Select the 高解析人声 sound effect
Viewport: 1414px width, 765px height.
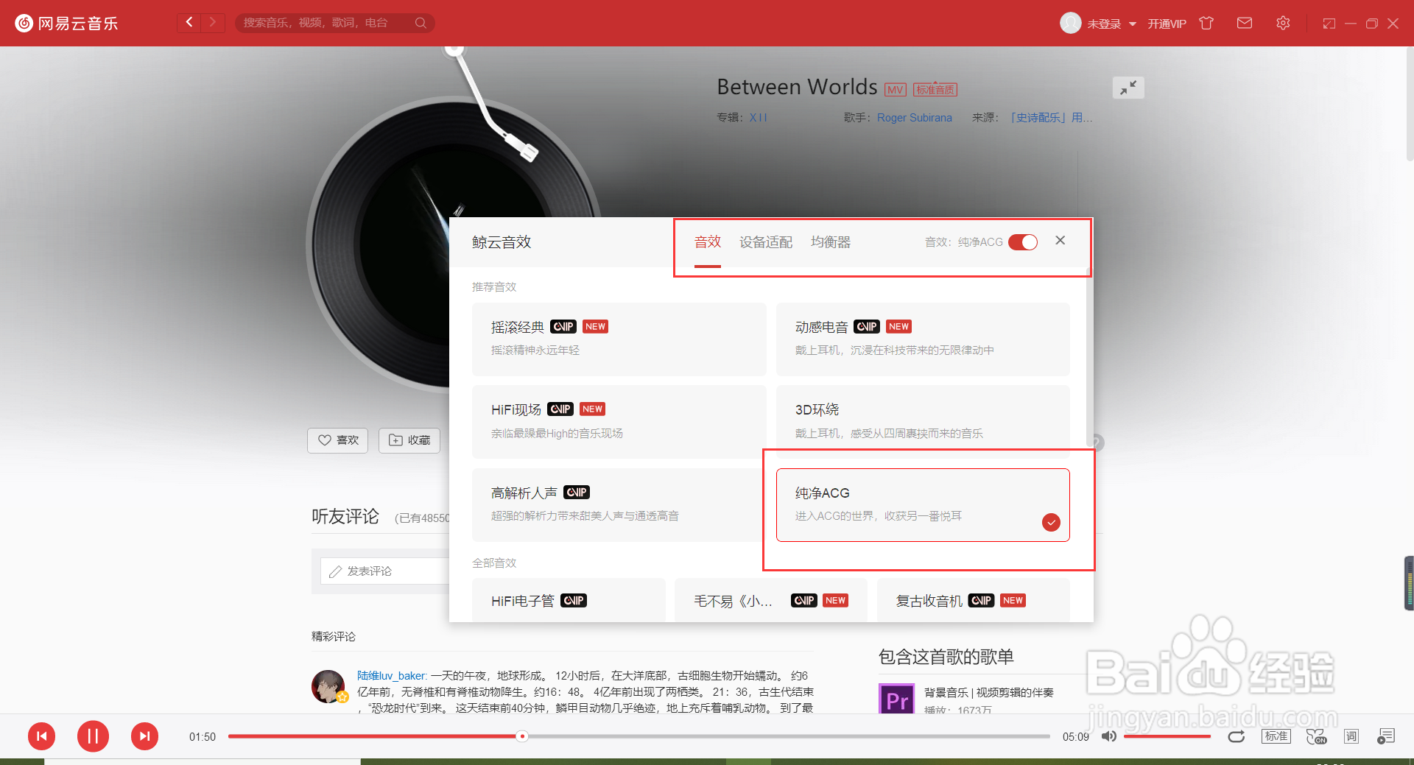pyautogui.click(x=619, y=504)
